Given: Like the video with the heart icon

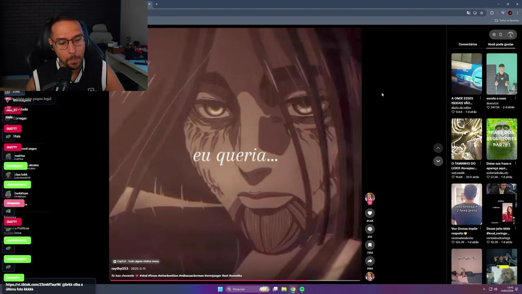Looking at the screenshot, I should 370,213.
